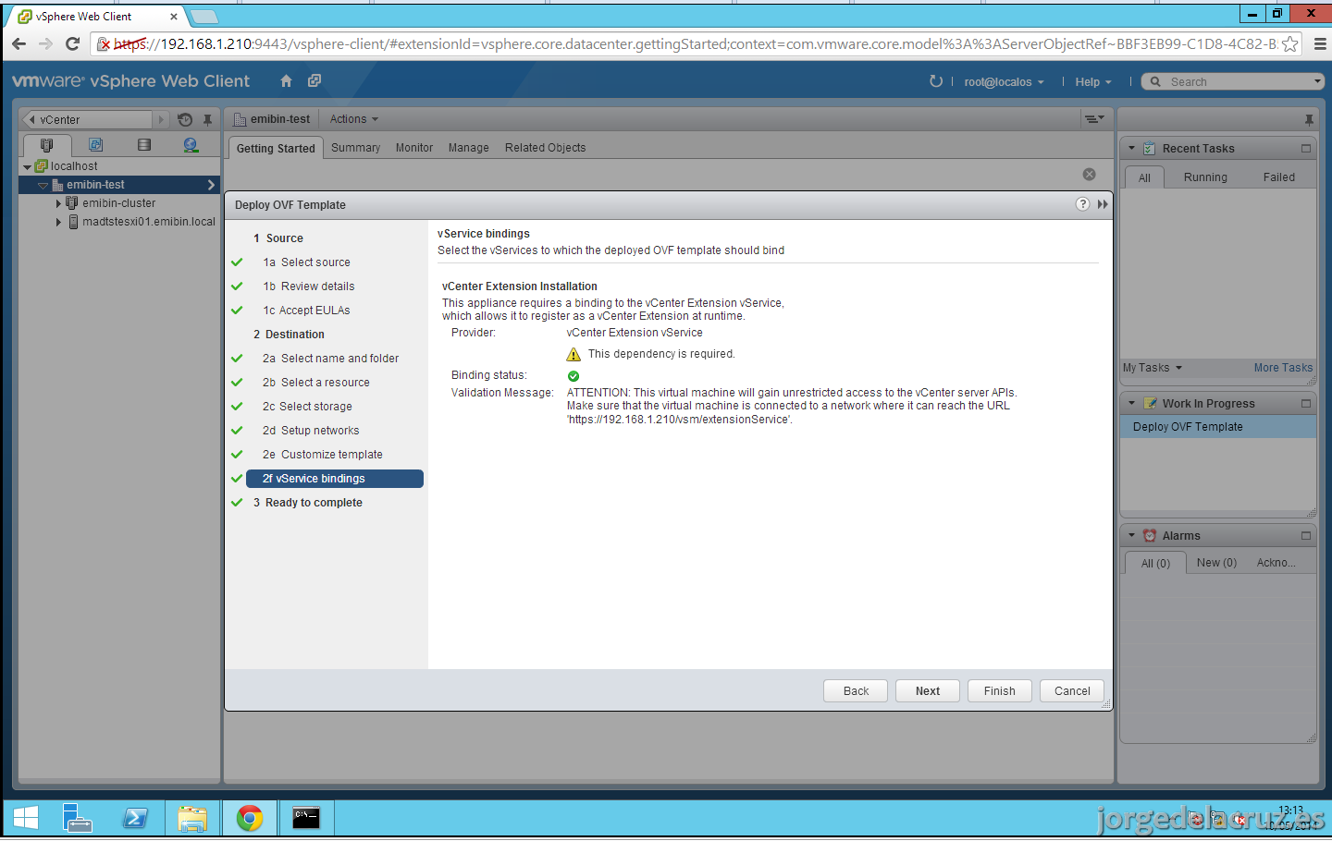Pin the right-hand tasks sidebar
Image resolution: width=1332 pixels, height=841 pixels.
click(1309, 120)
